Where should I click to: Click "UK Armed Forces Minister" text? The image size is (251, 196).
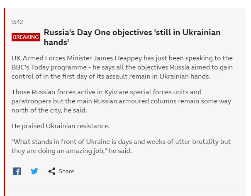[49, 58]
